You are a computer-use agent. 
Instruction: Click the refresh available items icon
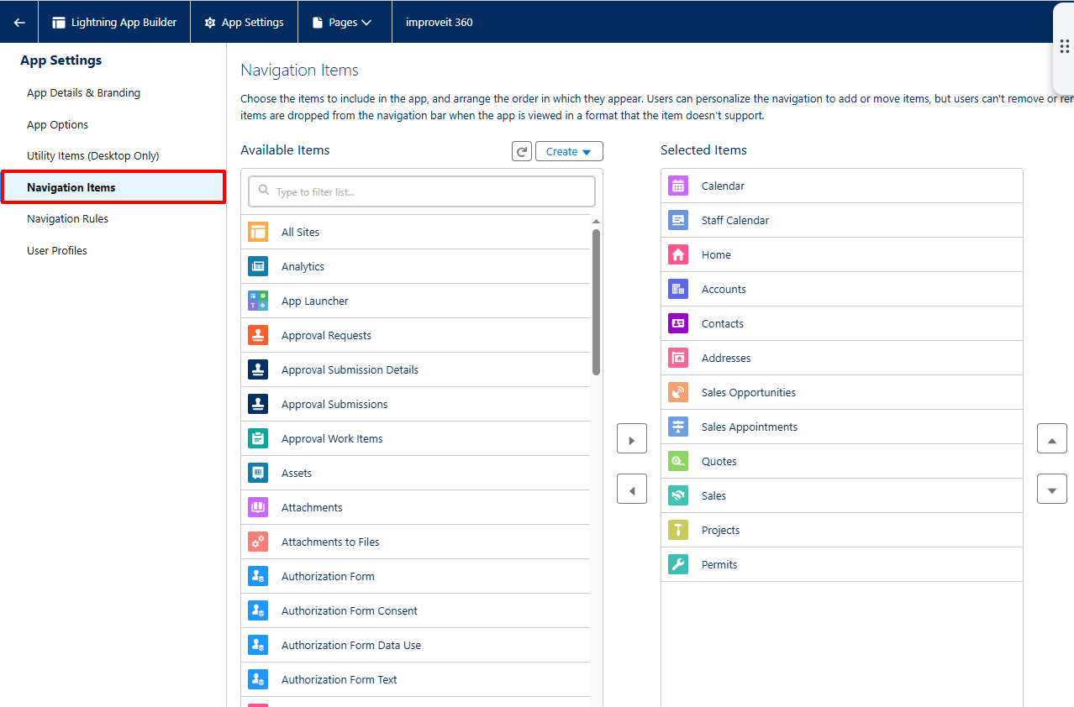pos(522,151)
